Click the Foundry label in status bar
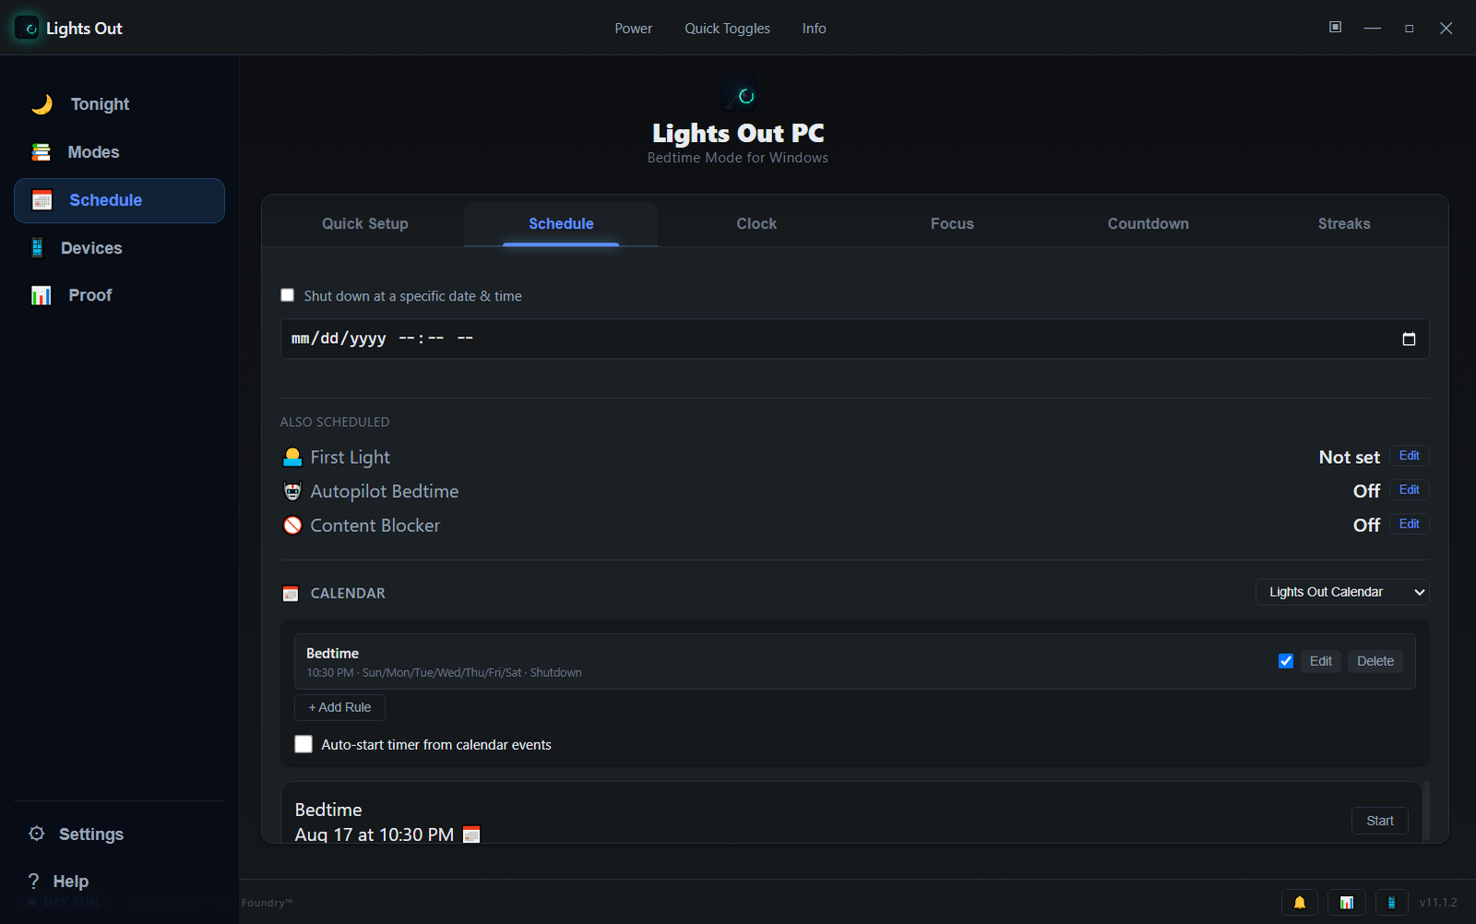 pyautogui.click(x=267, y=903)
